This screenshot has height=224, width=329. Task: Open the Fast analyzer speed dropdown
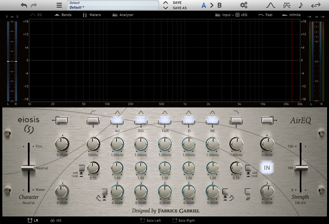pyautogui.click(x=265, y=15)
